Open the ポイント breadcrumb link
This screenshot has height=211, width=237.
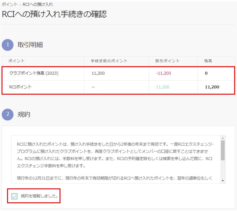point(10,4)
